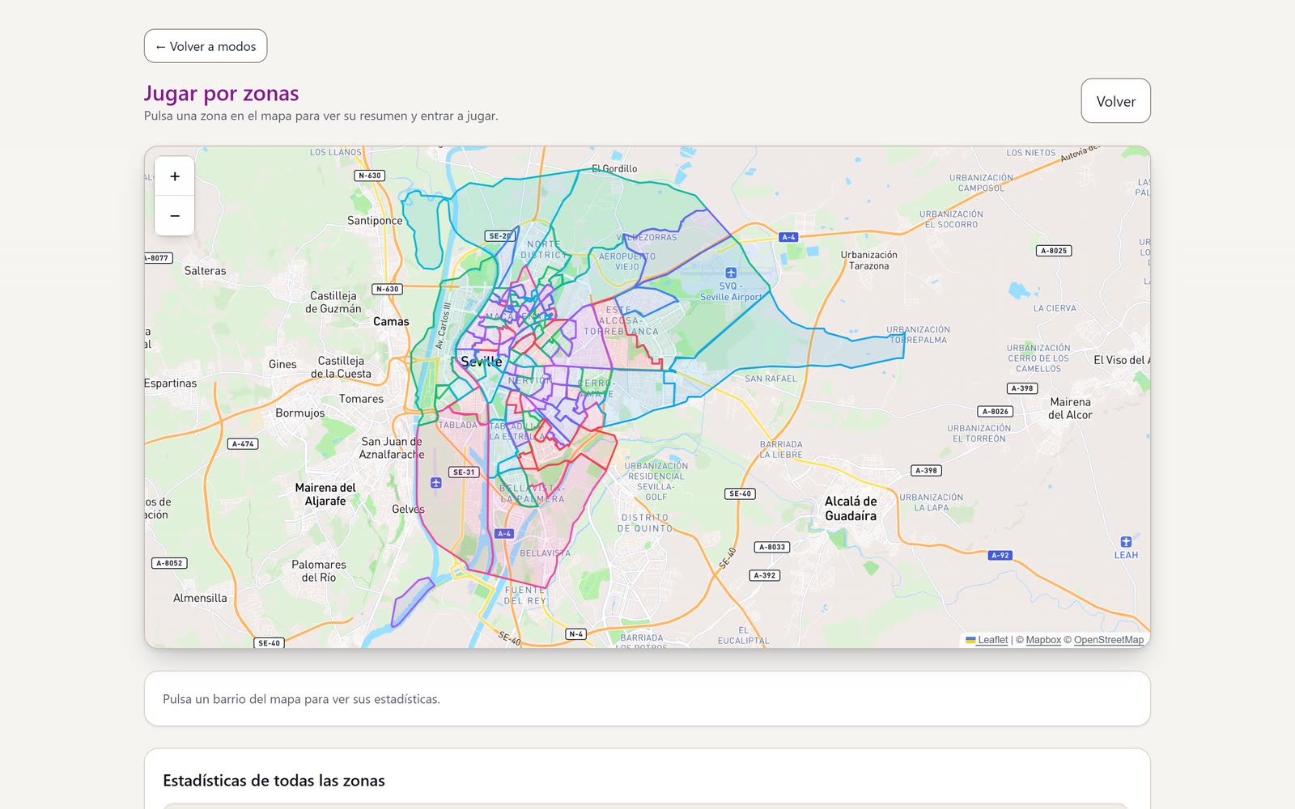Click the Alcalá de Guadaíra label
This screenshot has width=1295, height=809.
851,508
